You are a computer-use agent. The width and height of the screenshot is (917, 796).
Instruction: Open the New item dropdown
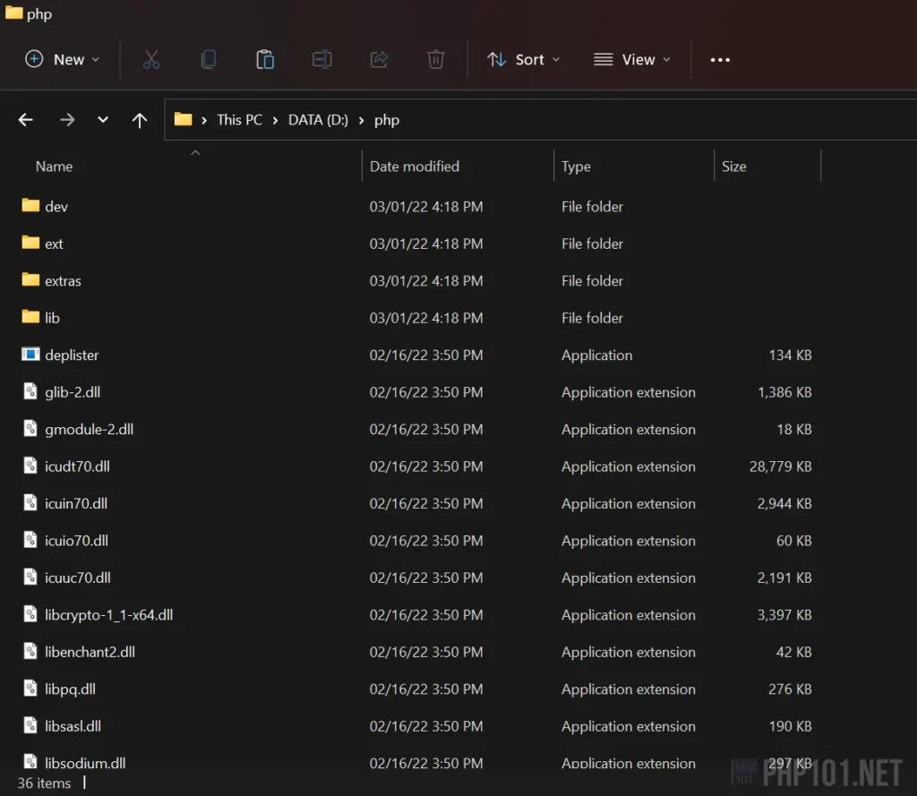coord(62,59)
